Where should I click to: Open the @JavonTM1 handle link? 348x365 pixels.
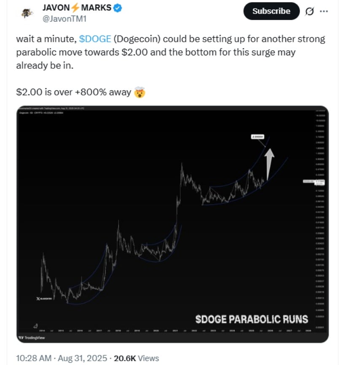pyautogui.click(x=64, y=19)
